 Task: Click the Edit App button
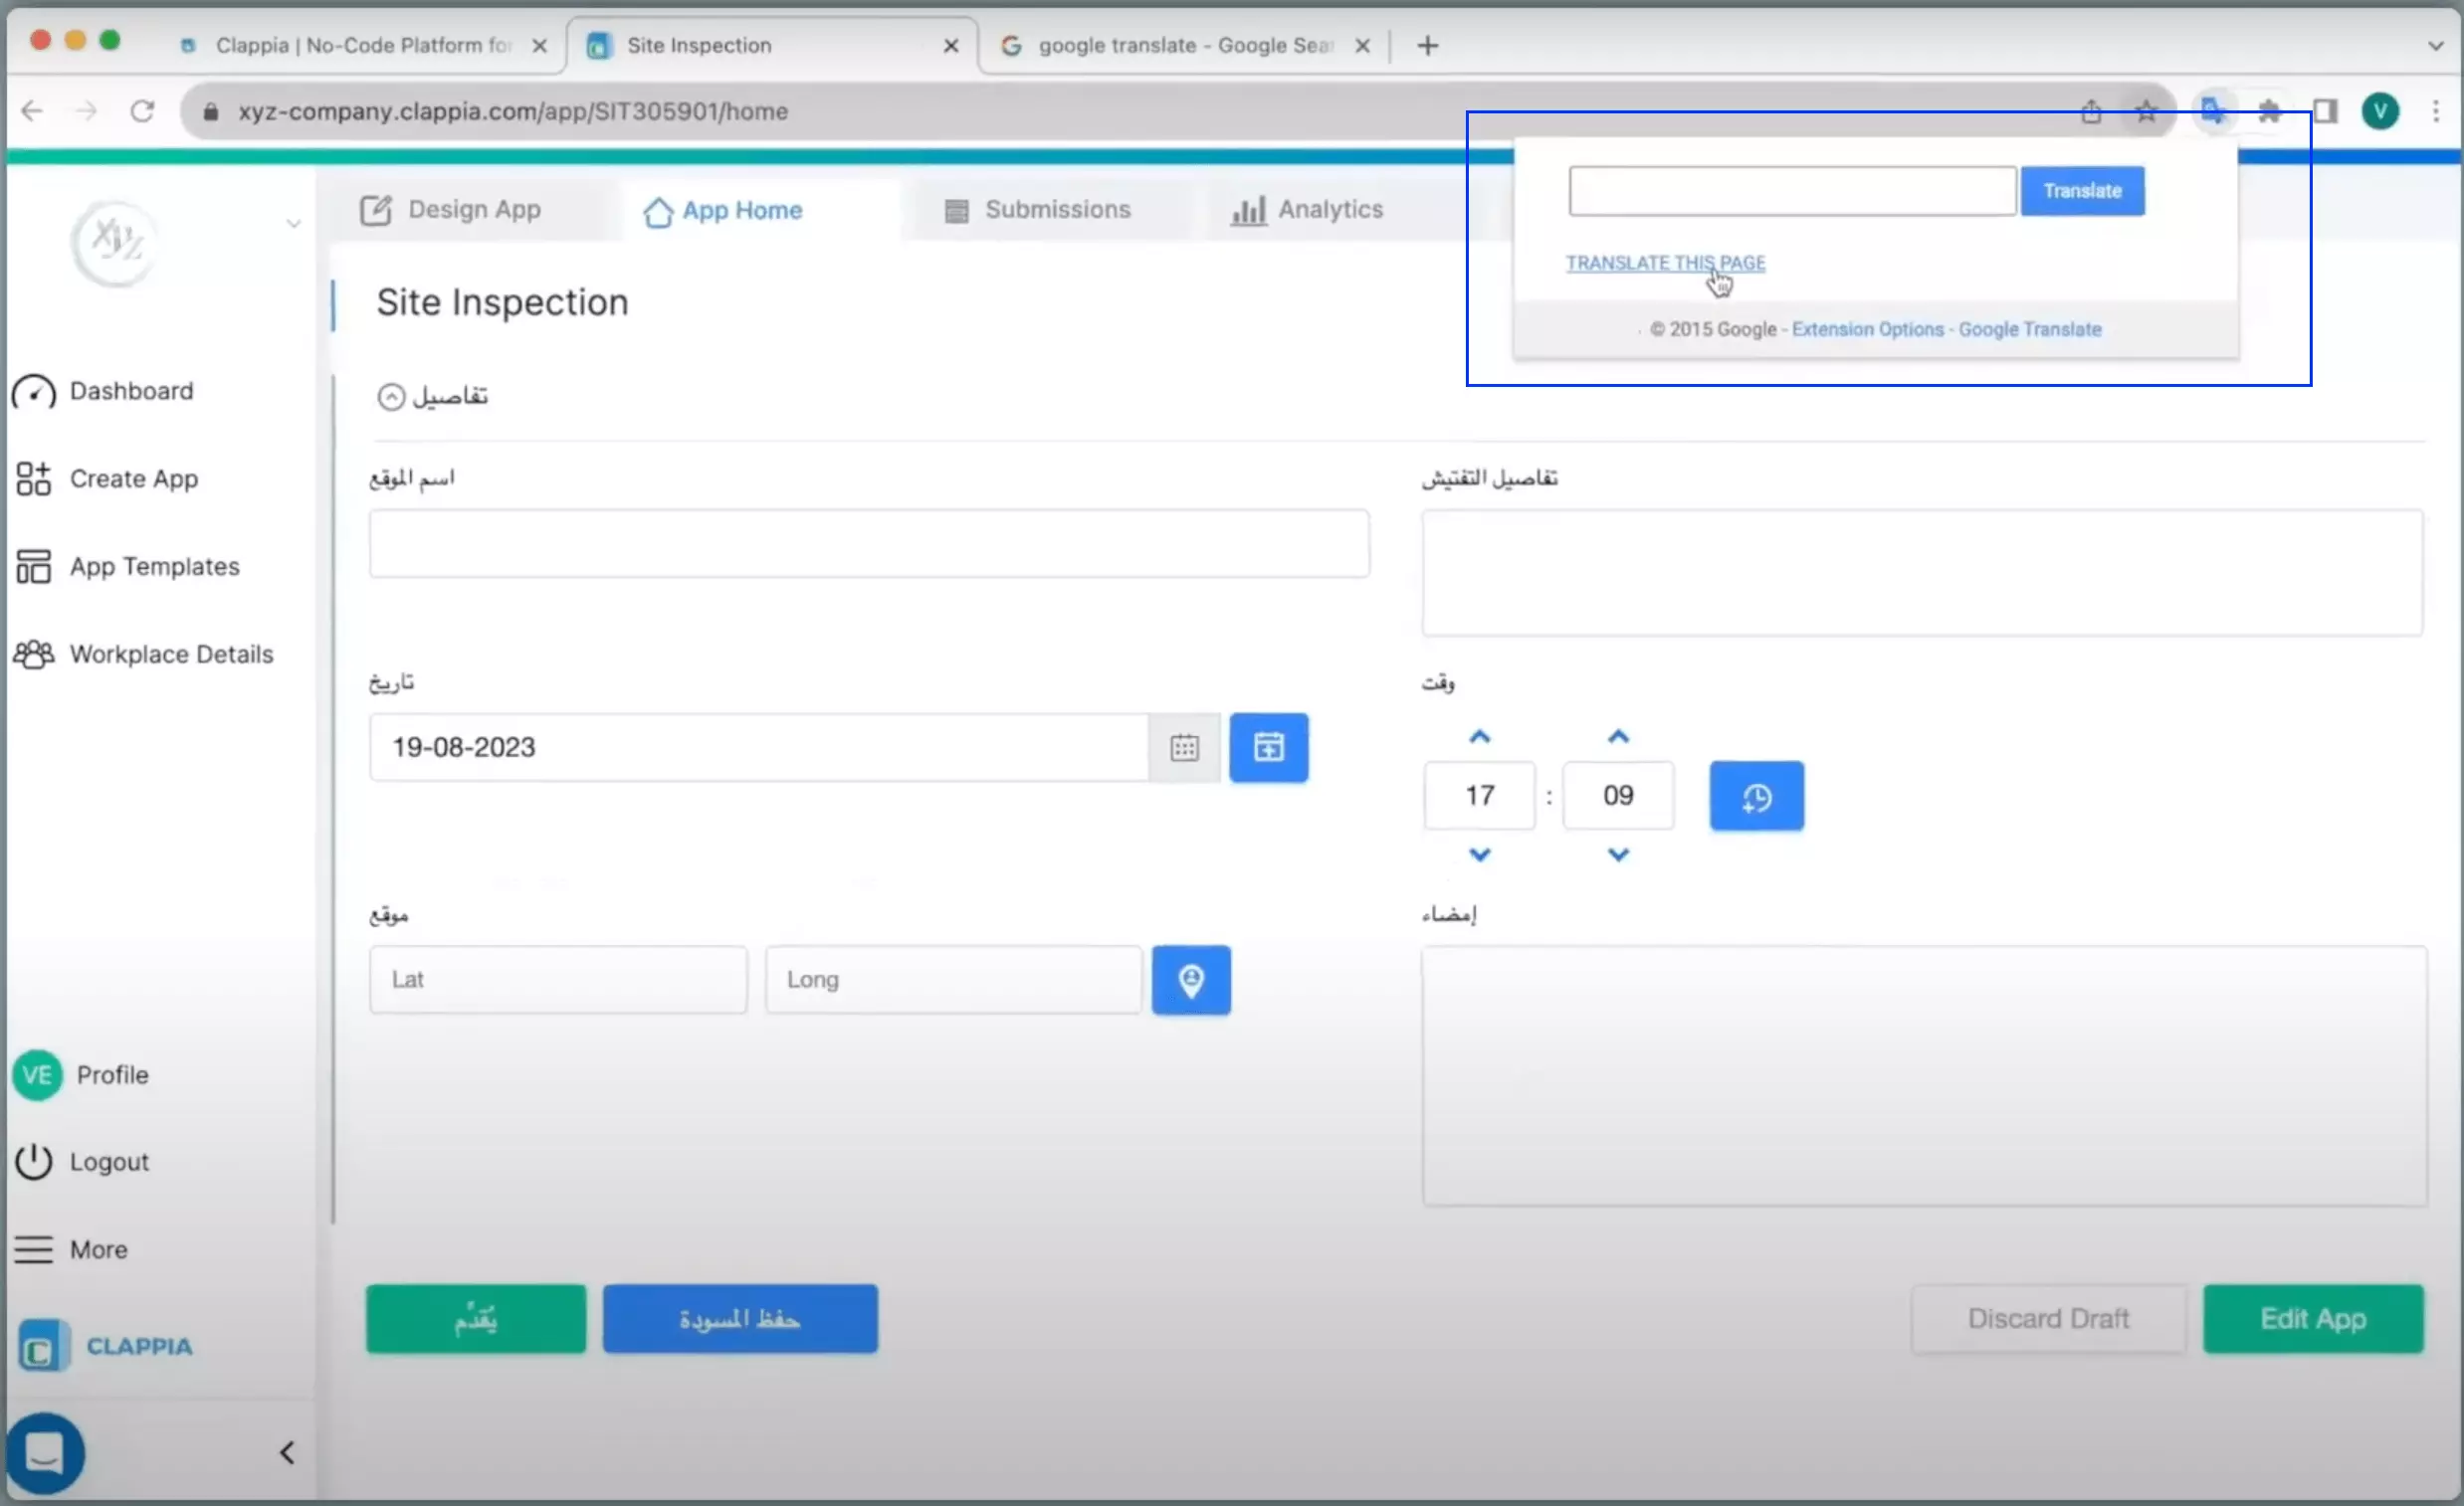click(2313, 1318)
